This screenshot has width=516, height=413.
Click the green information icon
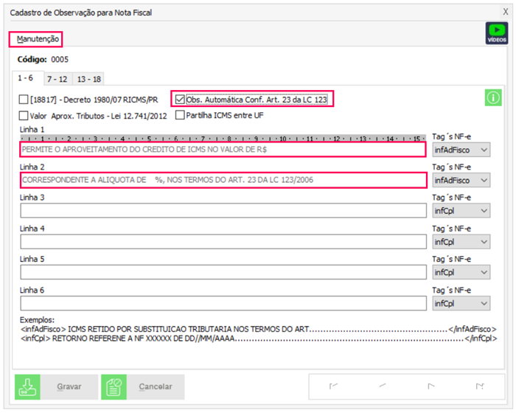[x=493, y=98]
